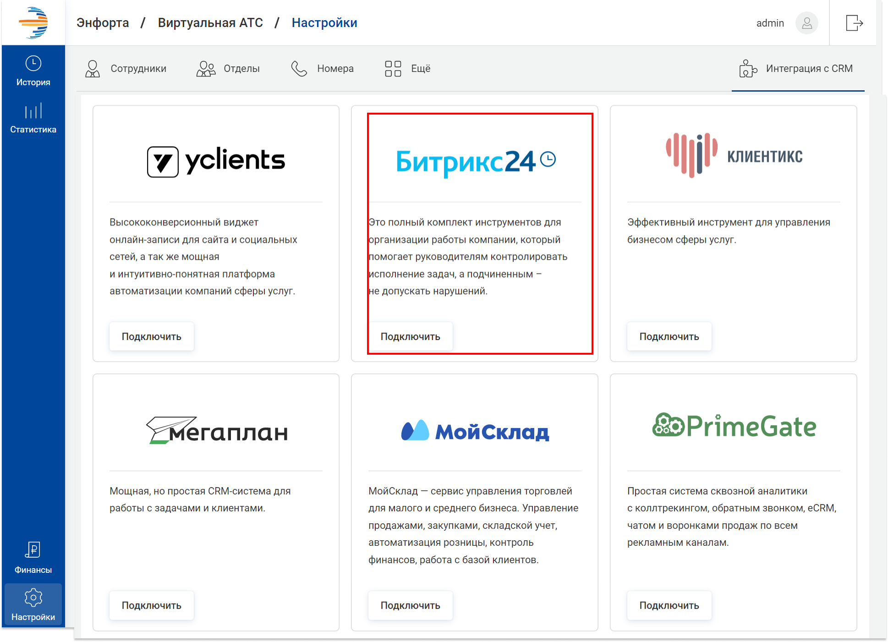Connect МойСклад with Подключить button
888x642 pixels.
[x=411, y=606]
